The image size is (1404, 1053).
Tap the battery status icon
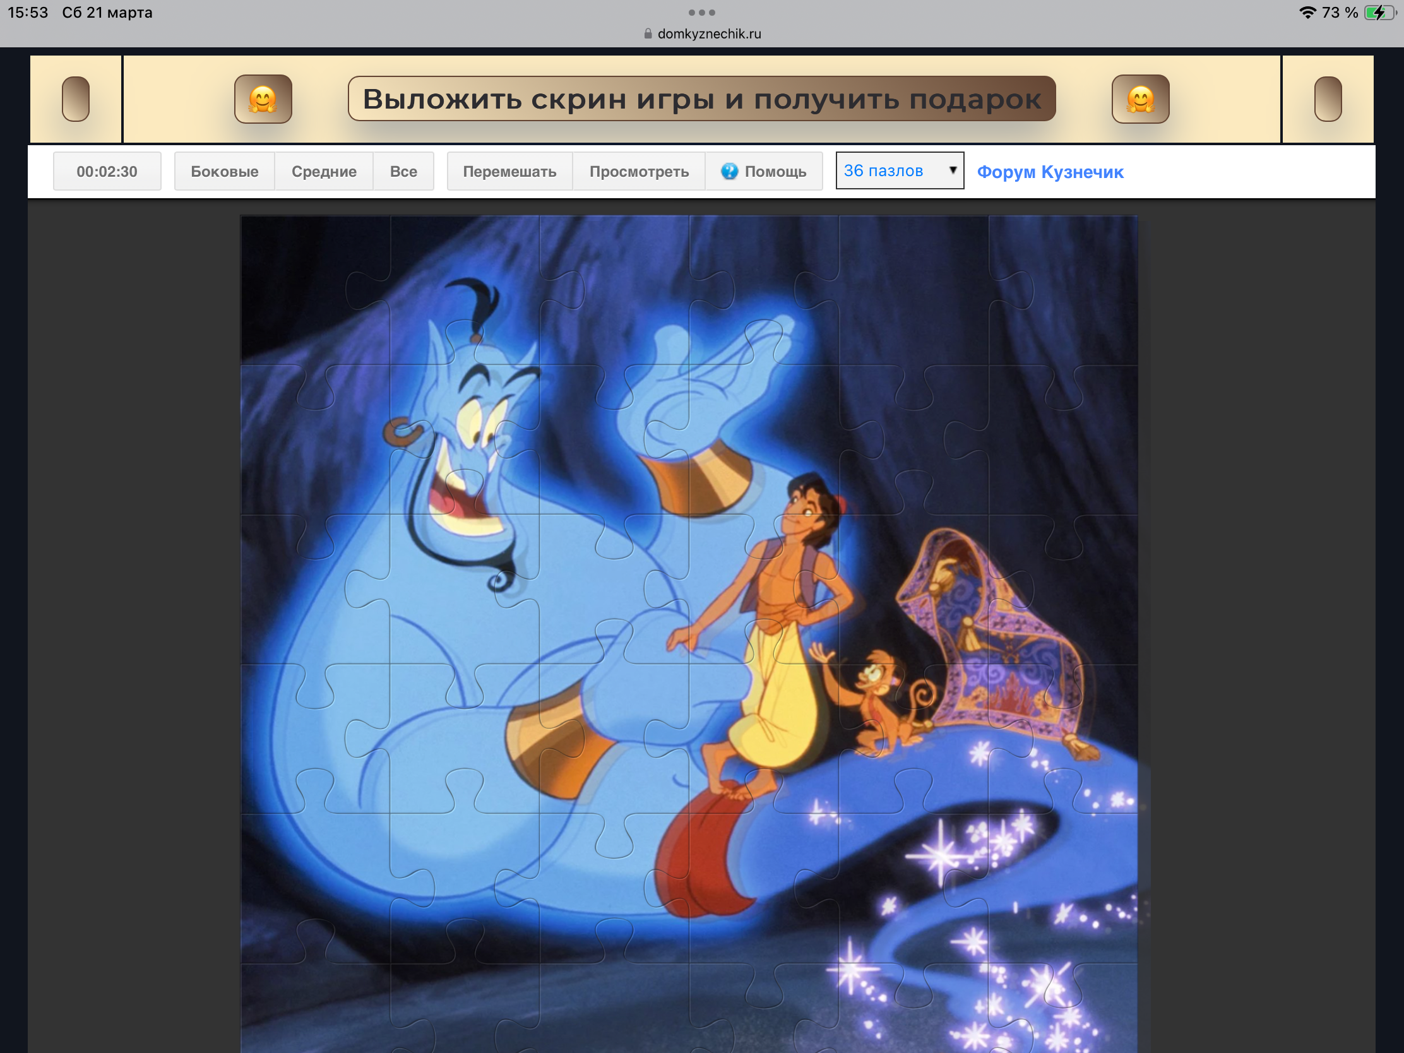tap(1379, 13)
